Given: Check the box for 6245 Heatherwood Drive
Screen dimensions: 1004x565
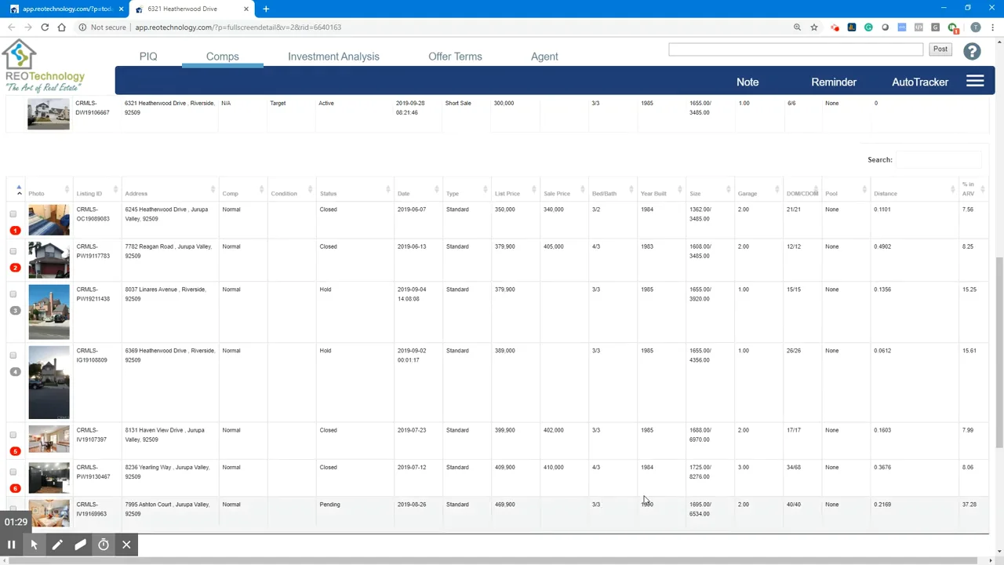Looking at the screenshot, I should 13,214.
